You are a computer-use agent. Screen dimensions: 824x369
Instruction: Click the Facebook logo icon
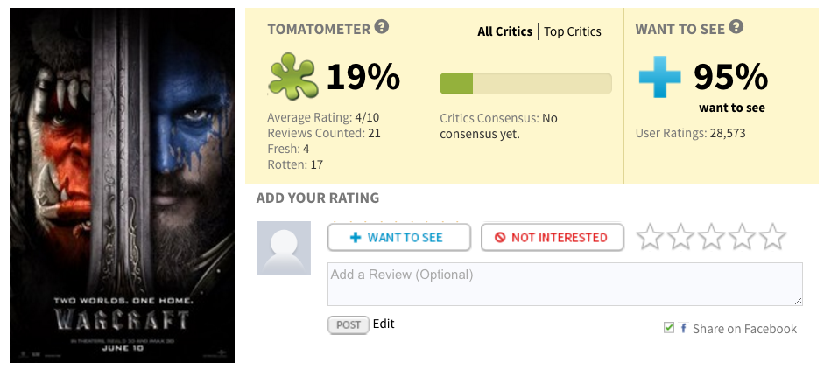683,329
